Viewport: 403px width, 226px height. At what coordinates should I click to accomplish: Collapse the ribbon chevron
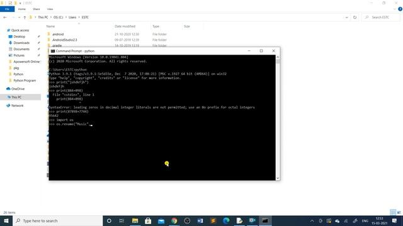coord(395,9)
